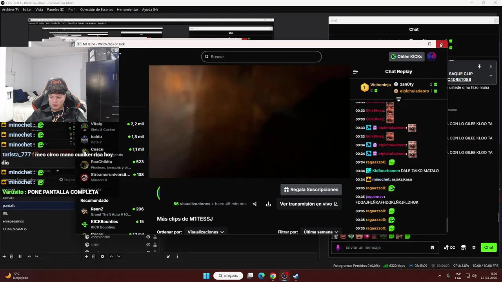Click the Windows Start button

pos(206,276)
